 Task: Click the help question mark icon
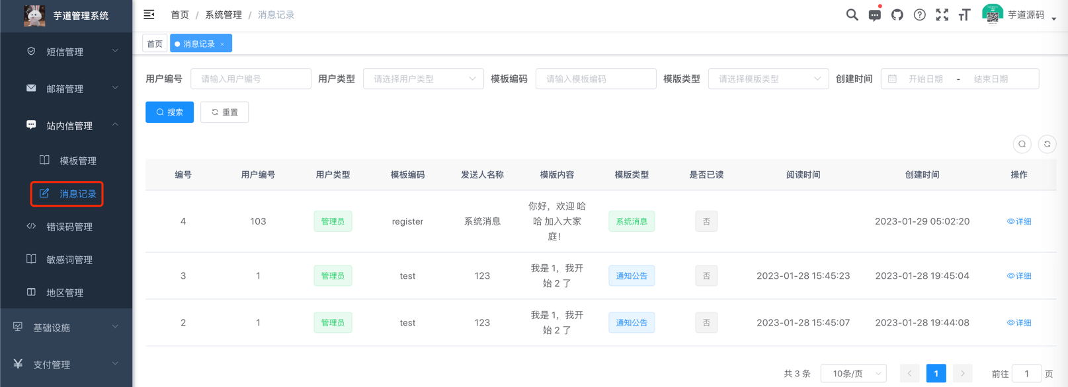(919, 15)
